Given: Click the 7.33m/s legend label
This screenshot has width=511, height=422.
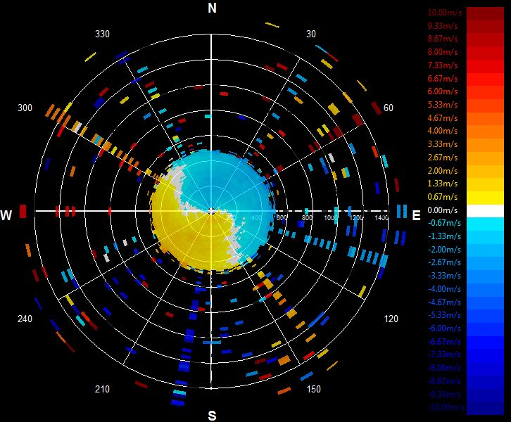Looking at the screenshot, I should click(443, 65).
